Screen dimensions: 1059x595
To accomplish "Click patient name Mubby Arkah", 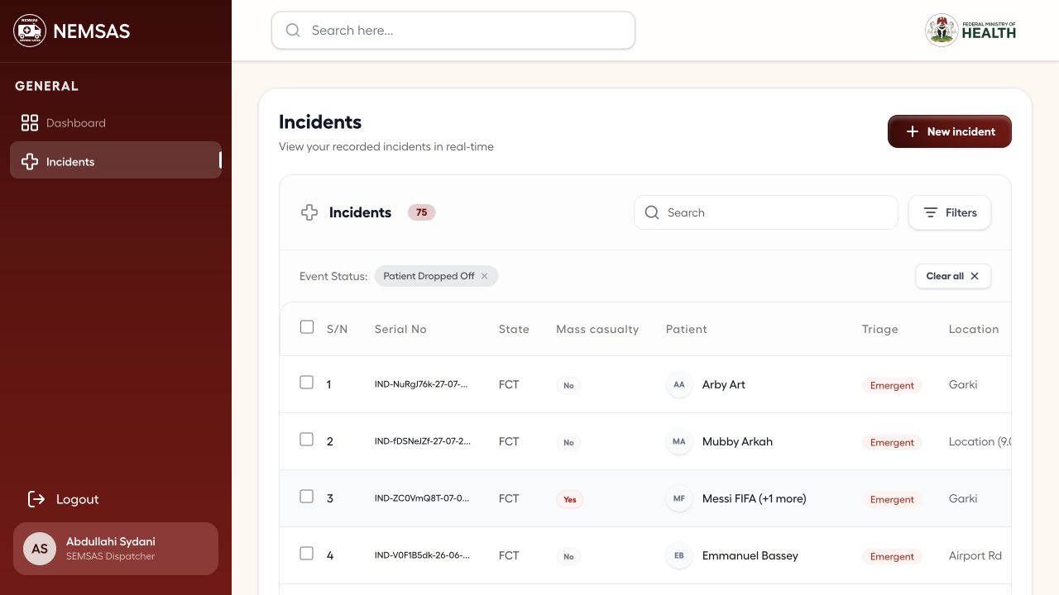I will click(737, 441).
